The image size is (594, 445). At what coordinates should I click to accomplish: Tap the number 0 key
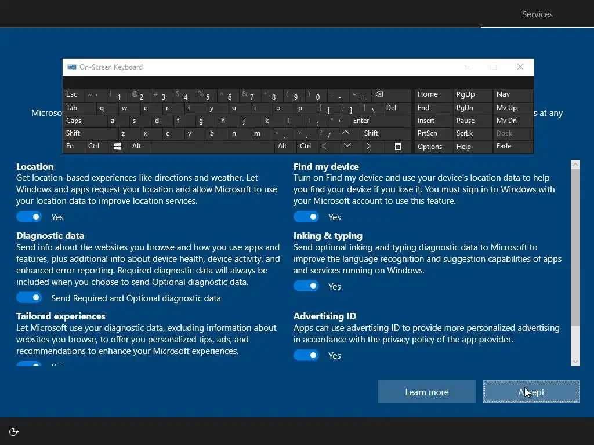[316, 94]
